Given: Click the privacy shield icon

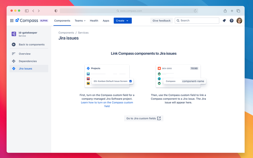Looking at the screenshot, I should tap(56, 11).
